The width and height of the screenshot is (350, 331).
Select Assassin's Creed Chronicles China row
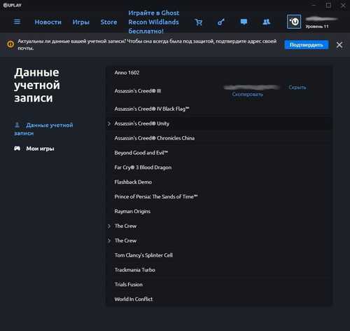(219, 138)
